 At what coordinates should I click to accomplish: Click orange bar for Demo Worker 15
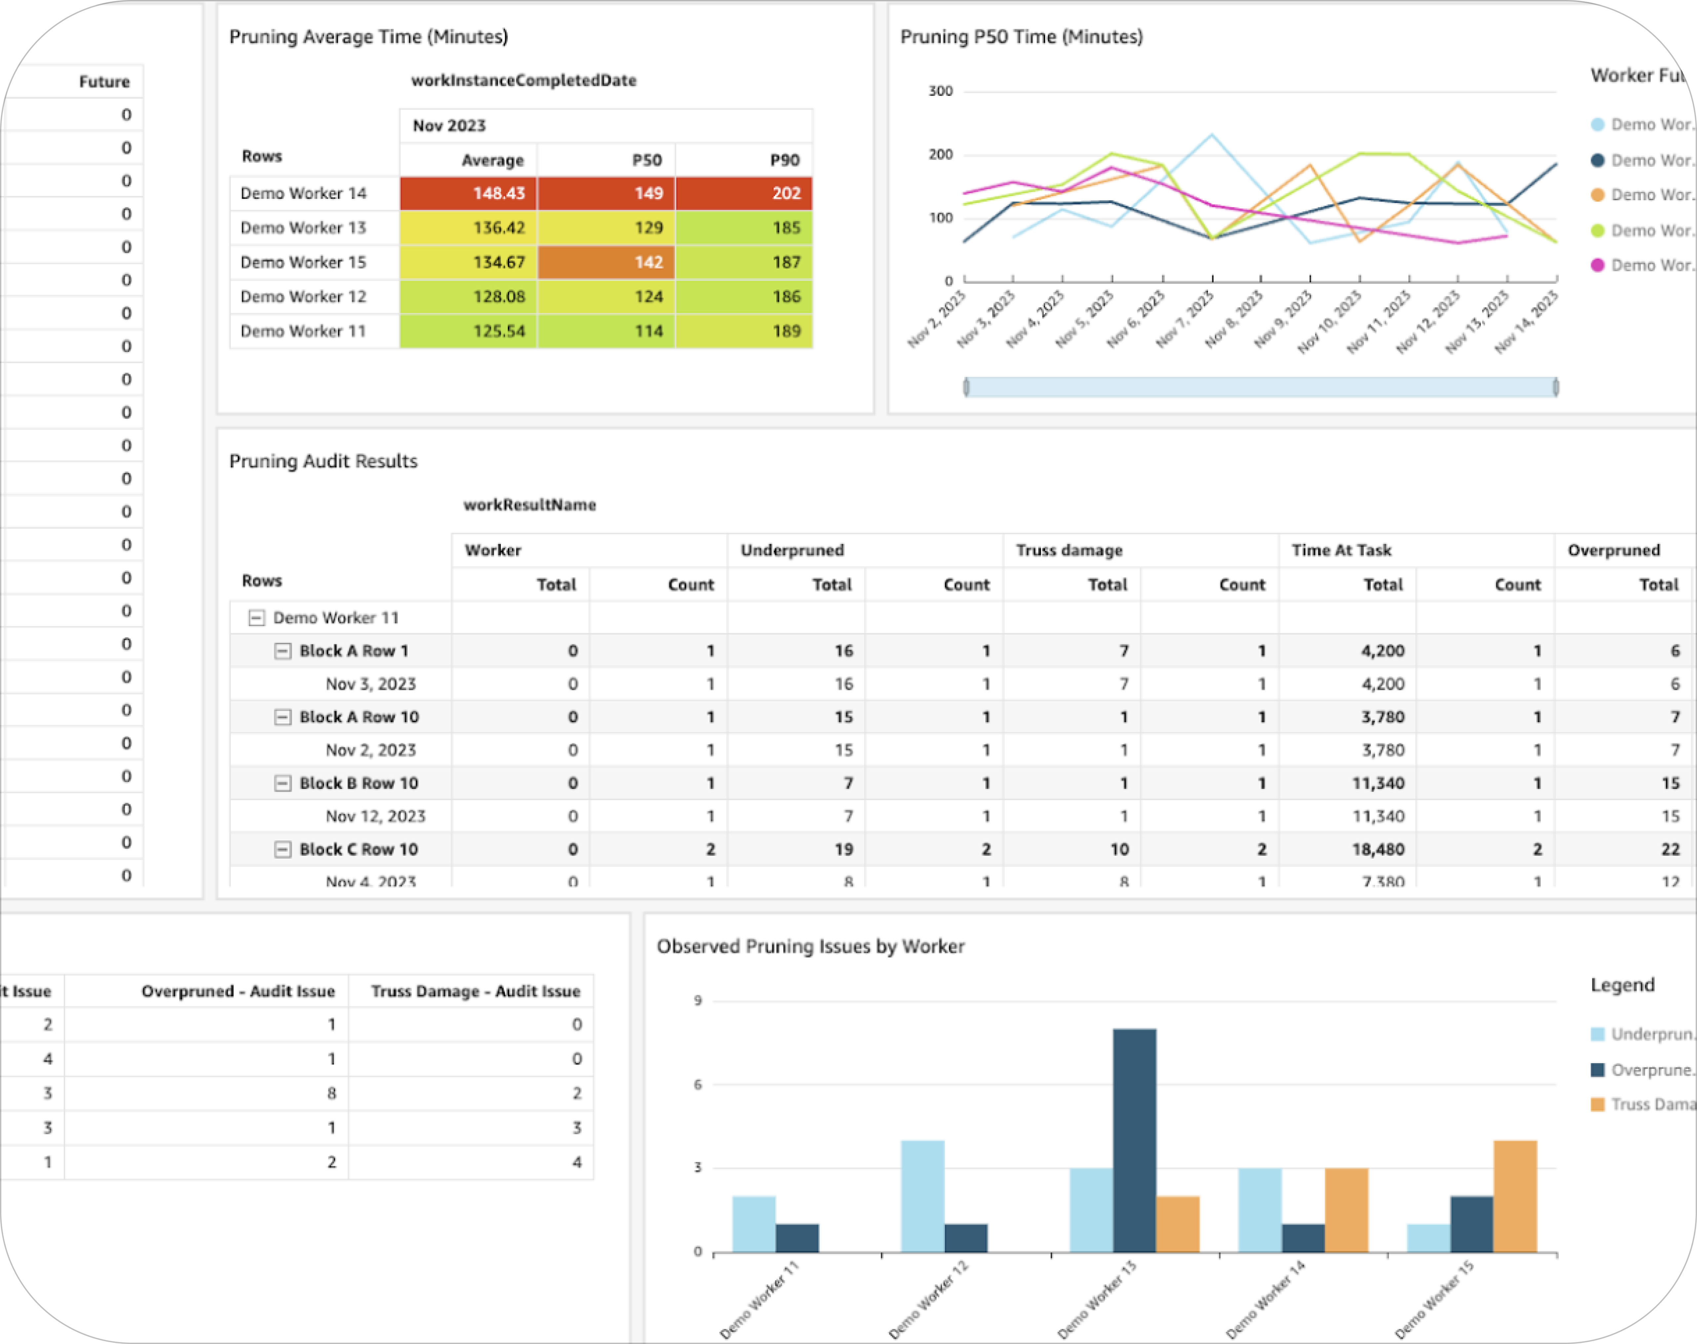click(1515, 1196)
